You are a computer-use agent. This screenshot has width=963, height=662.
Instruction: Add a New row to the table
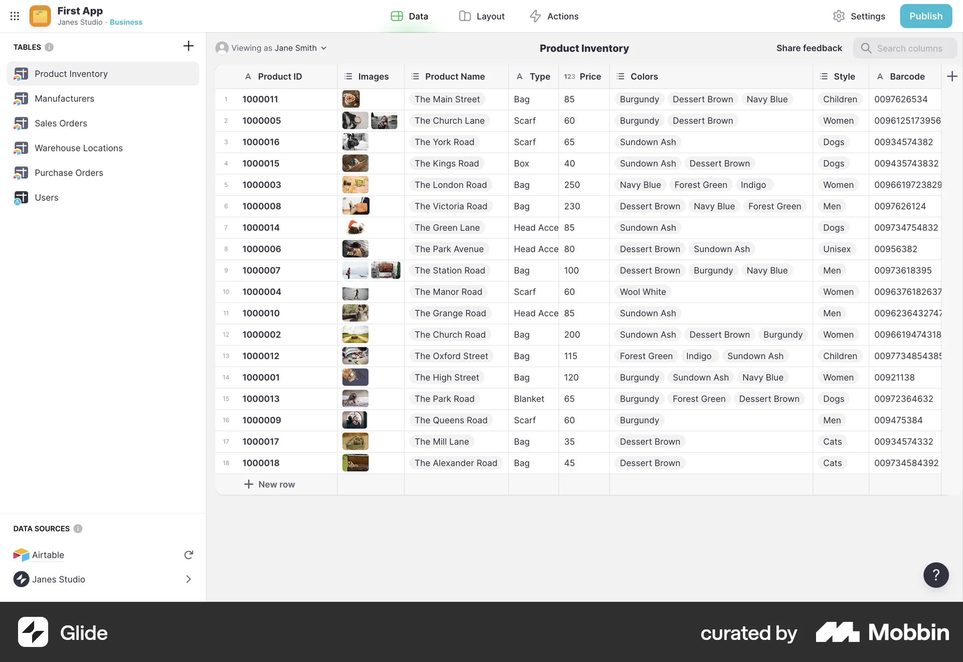click(269, 484)
